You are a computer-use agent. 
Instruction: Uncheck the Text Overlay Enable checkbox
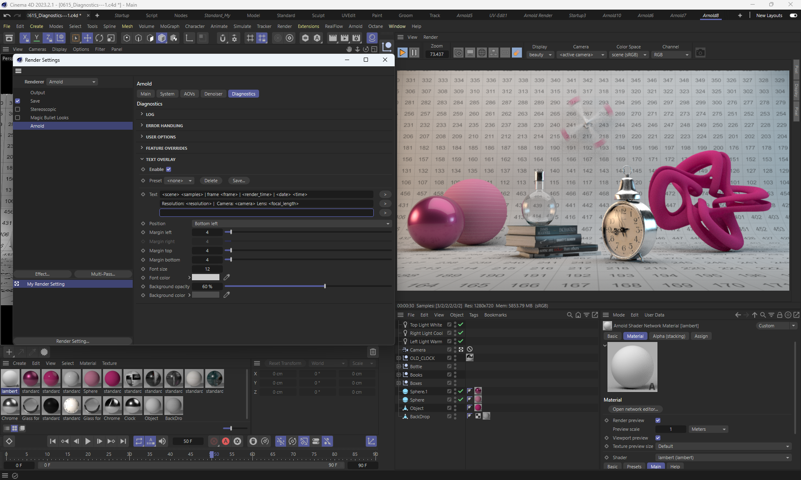[x=169, y=169]
